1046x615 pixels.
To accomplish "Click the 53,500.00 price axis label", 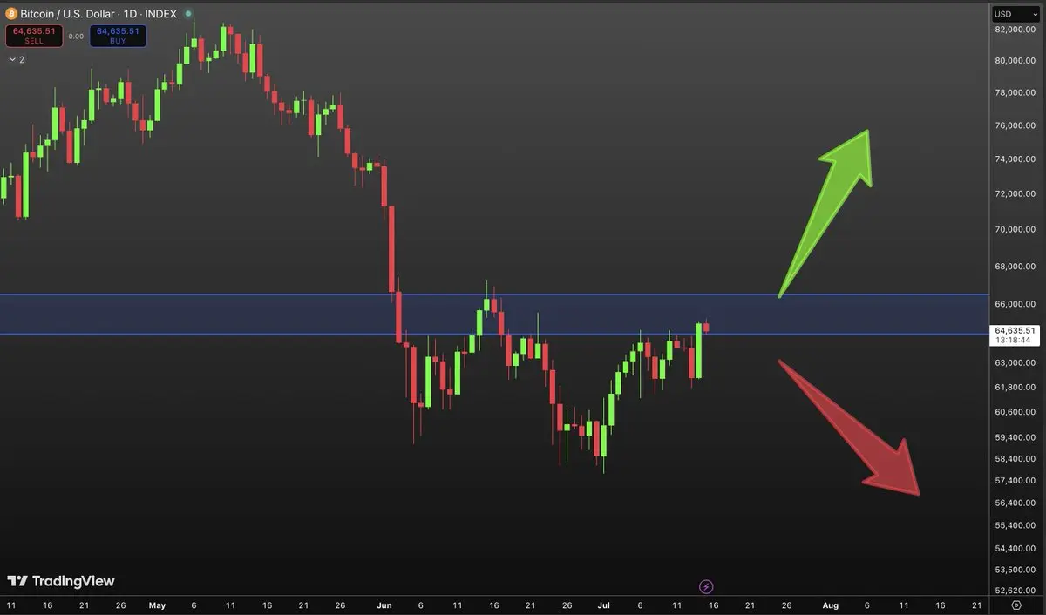I will click(1015, 570).
